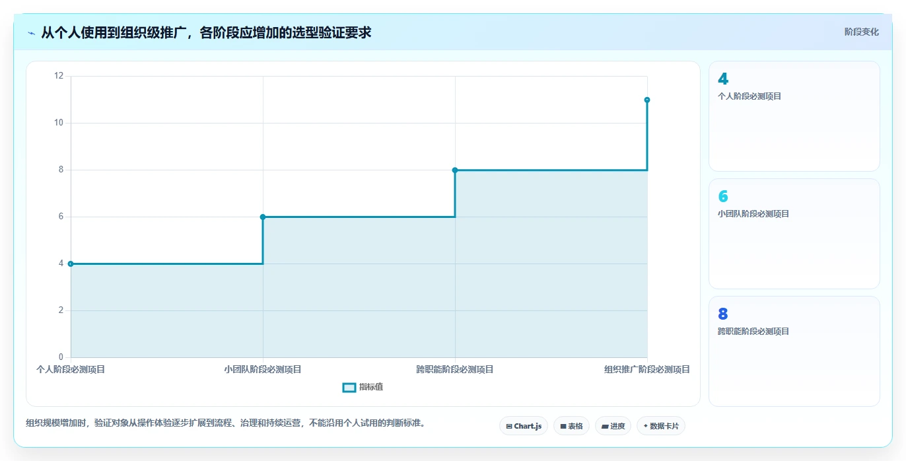Select the Chart.js tag
906x461 pixels.
[x=524, y=426]
